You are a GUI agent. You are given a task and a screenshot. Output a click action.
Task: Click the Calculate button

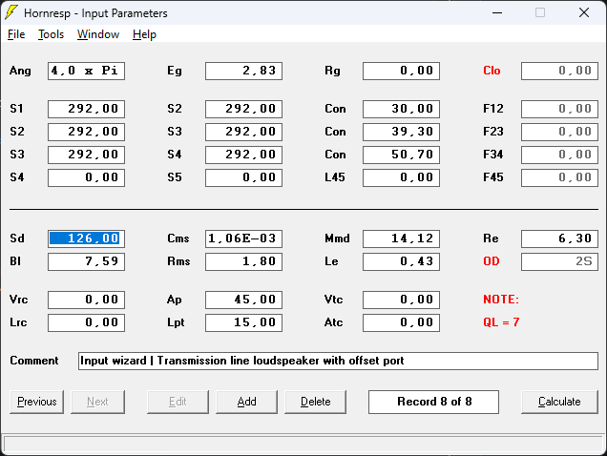coord(559,402)
